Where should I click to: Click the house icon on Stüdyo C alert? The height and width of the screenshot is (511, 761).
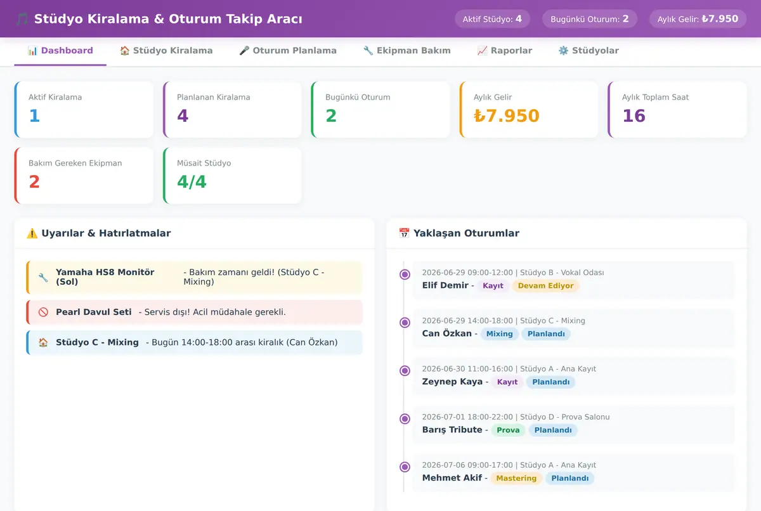click(x=43, y=342)
